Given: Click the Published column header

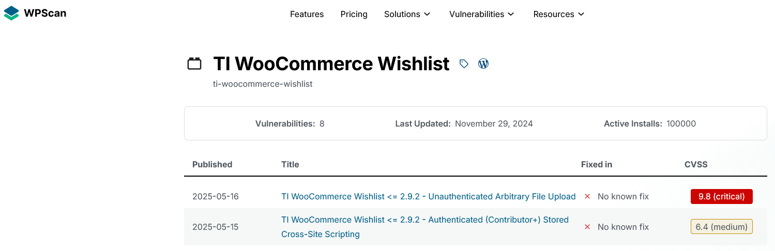Looking at the screenshot, I should tap(212, 164).
